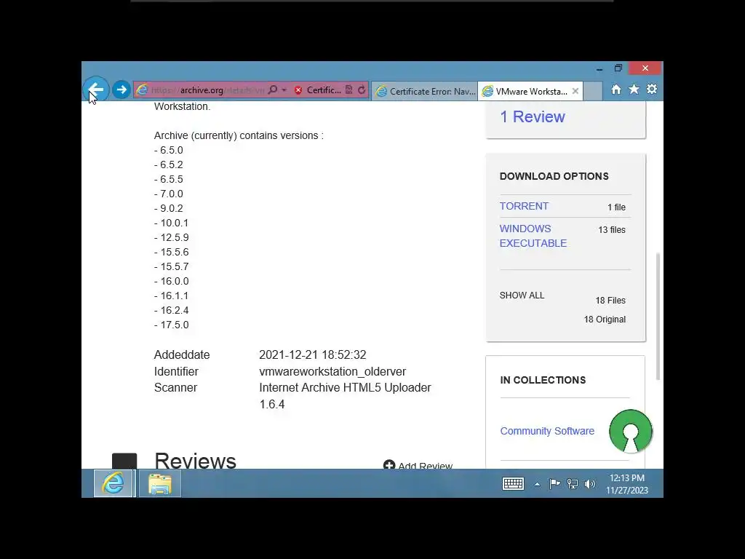Open the address bar autocomplete dropdown arrow
Screen dimensions: 745x559
(x=284, y=90)
